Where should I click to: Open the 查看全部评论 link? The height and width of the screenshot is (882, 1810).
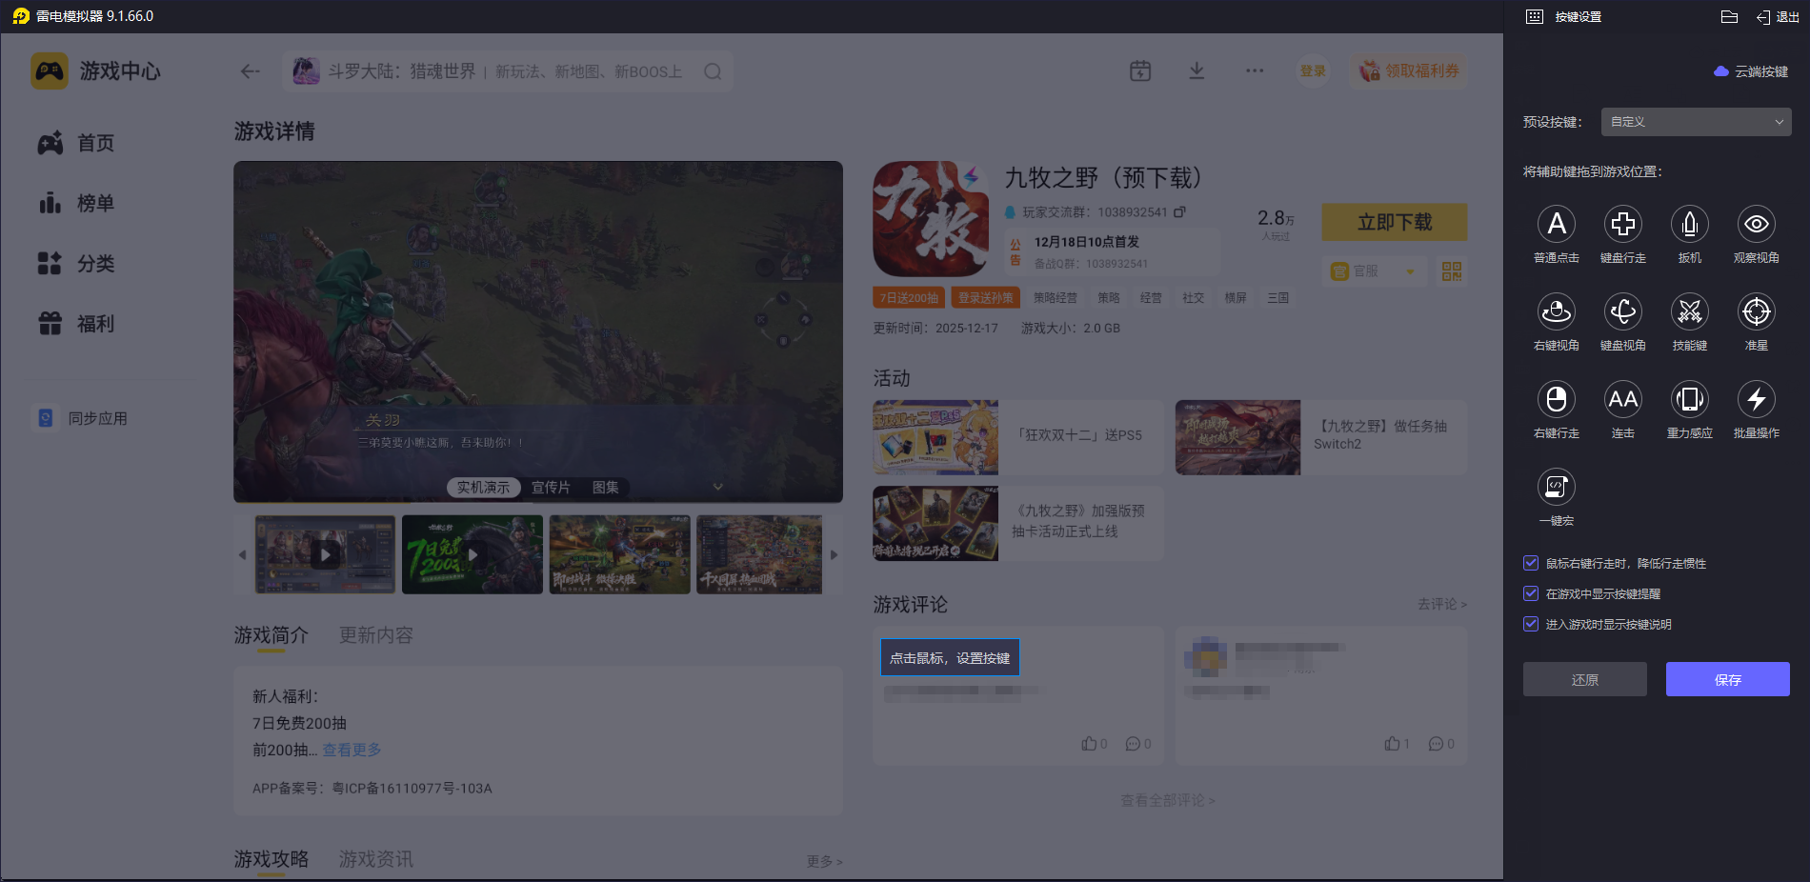(1167, 800)
